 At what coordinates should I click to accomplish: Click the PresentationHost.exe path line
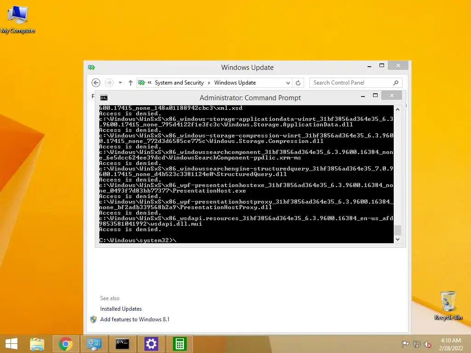click(172, 191)
